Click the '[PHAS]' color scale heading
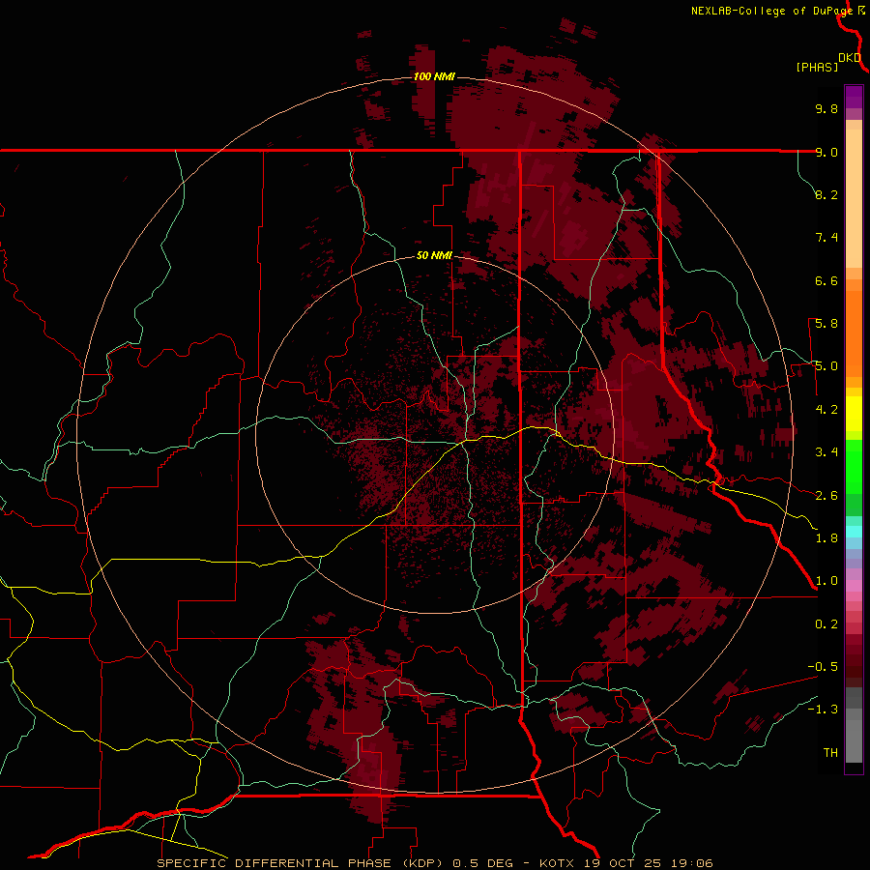Viewport: 870px width, 870px height. pos(817,67)
